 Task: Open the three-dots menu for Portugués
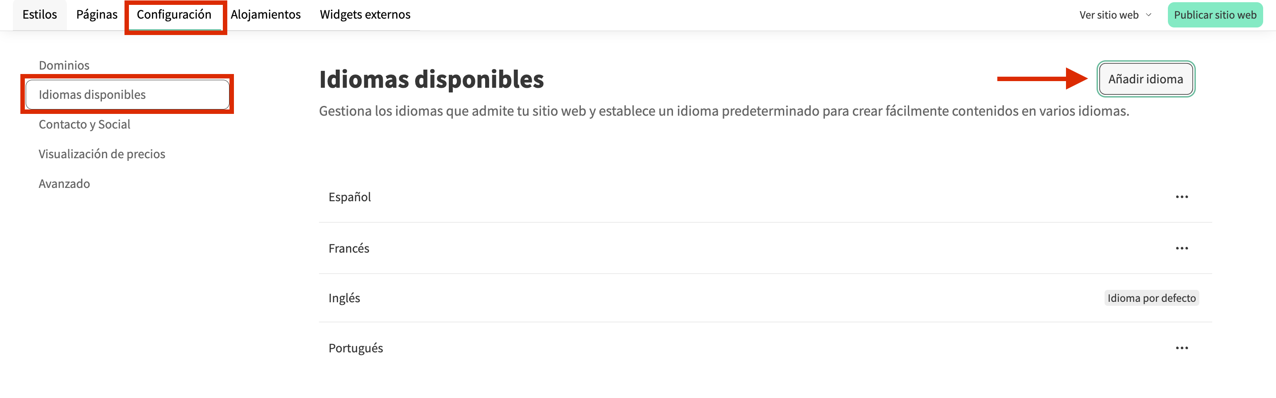[x=1181, y=348]
